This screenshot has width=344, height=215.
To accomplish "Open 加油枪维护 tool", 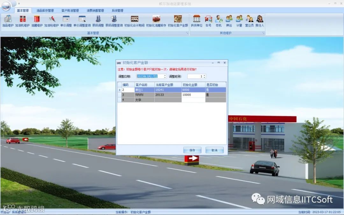I will coord(52,21).
